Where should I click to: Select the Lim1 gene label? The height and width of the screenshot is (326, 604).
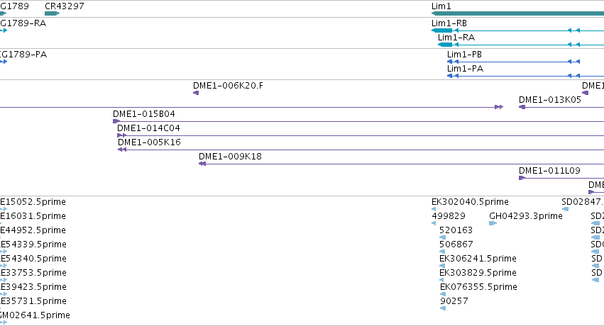[441, 6]
